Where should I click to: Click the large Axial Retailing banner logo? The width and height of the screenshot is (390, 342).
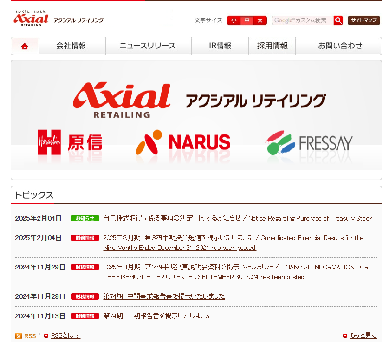coord(122,100)
